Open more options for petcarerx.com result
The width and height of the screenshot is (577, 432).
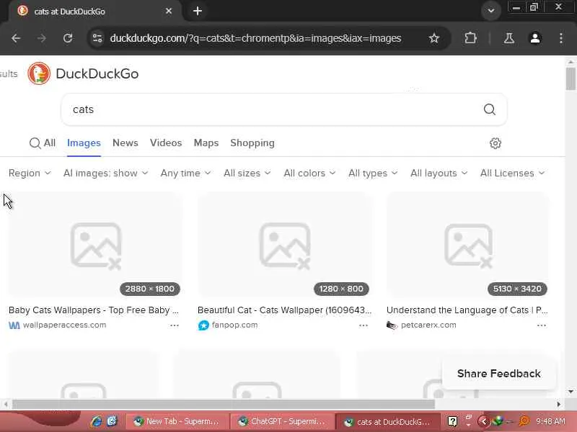click(x=542, y=325)
